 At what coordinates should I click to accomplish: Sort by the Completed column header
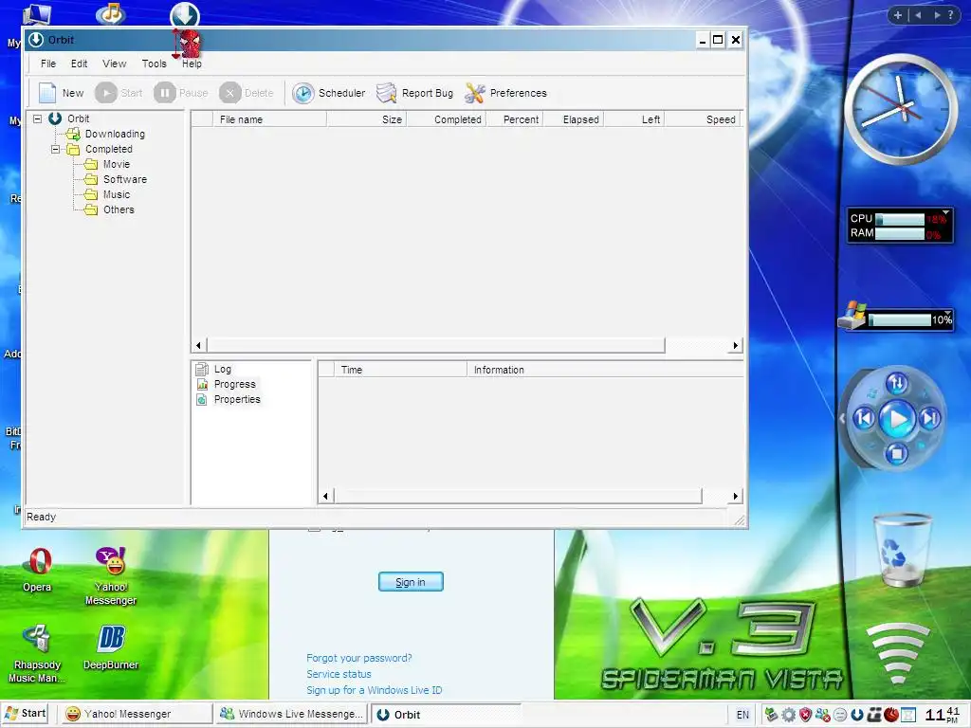(446, 119)
